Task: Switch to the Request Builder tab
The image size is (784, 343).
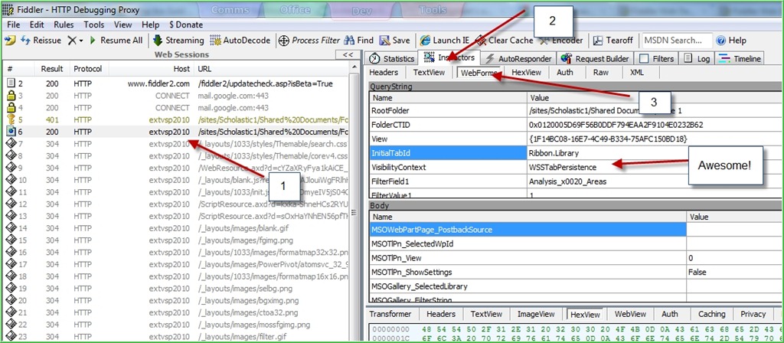Action: (x=596, y=58)
